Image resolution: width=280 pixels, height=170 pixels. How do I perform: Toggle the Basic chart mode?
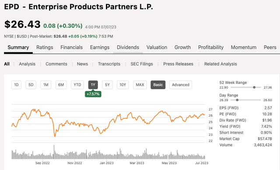[158, 85]
